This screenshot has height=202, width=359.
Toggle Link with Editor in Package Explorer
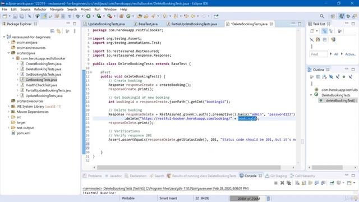tap(59, 31)
